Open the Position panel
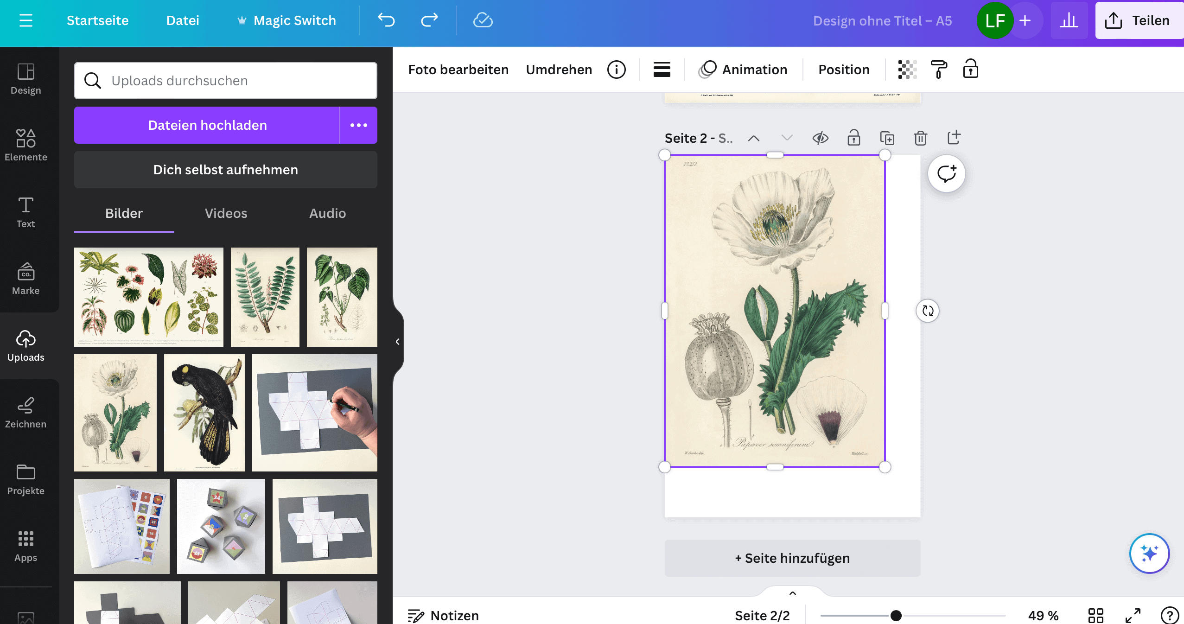Screen dimensions: 1184x624 coord(844,70)
